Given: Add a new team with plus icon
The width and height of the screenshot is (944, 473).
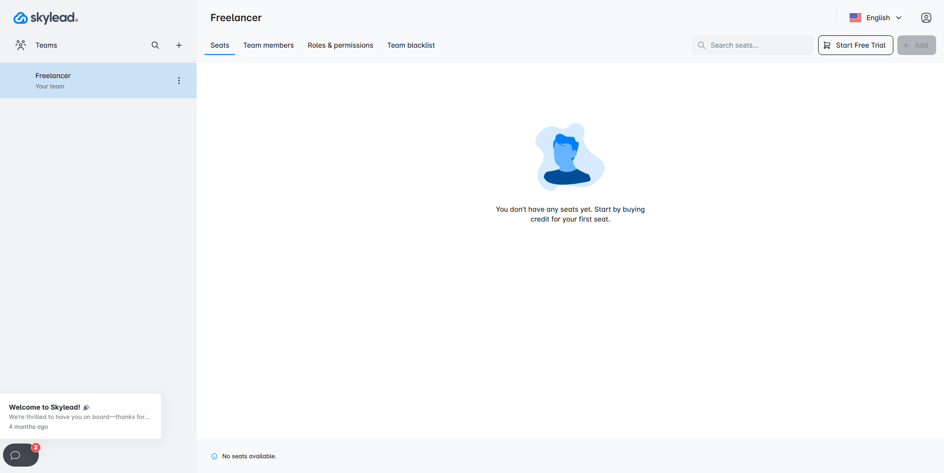Looking at the screenshot, I should click(179, 45).
